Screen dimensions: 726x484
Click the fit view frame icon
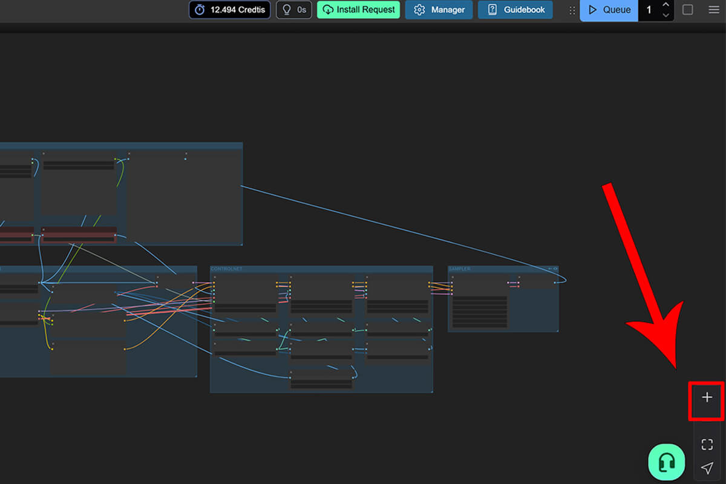coord(707,445)
